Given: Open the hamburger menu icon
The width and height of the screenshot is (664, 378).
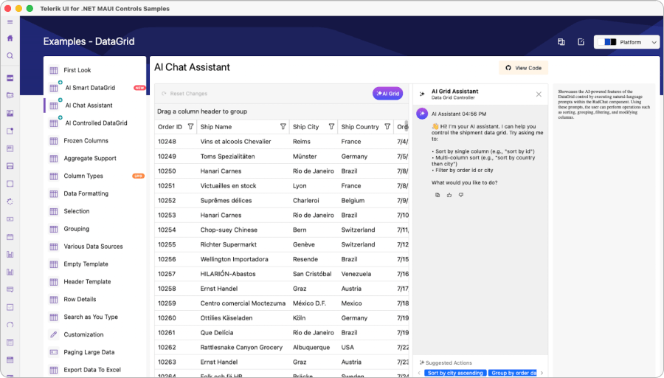Looking at the screenshot, I should click(10, 22).
